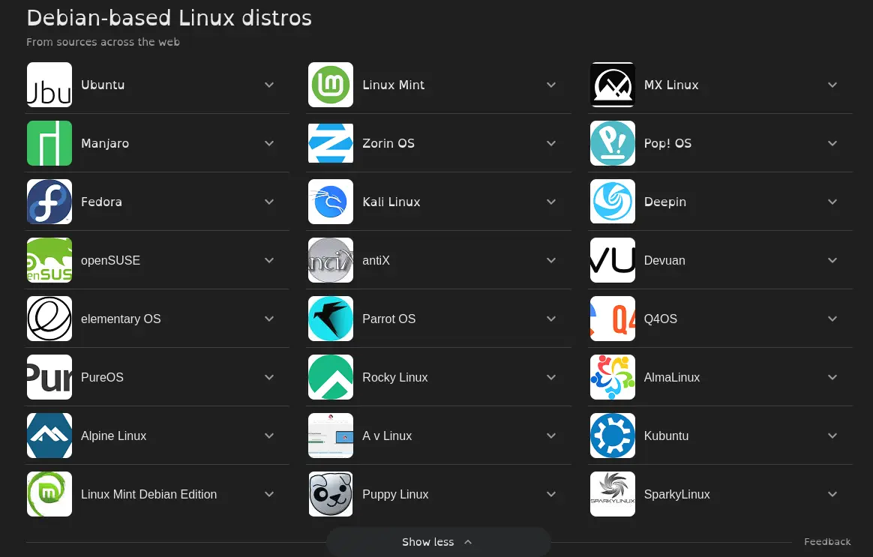Image resolution: width=873 pixels, height=557 pixels.
Task: Collapse list with Show less button
Action: coord(438,542)
